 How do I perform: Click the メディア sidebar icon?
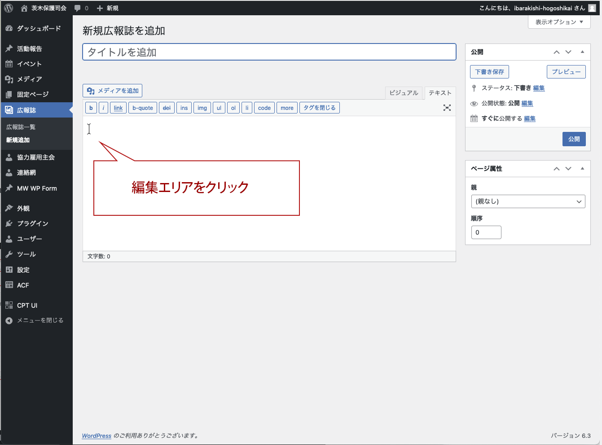tap(9, 79)
